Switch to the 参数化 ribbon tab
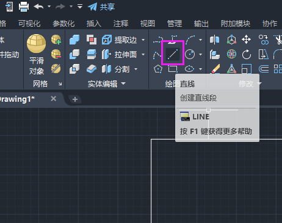Image resolution: width=282 pixels, height=223 pixels. point(63,24)
